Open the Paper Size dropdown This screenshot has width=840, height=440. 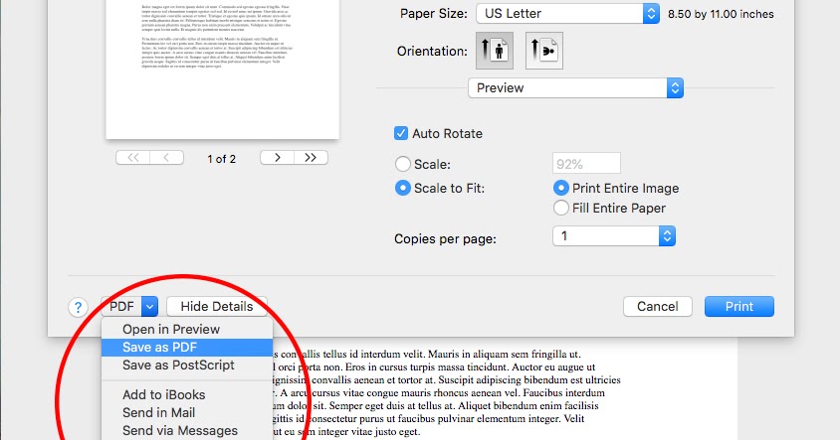tap(567, 13)
